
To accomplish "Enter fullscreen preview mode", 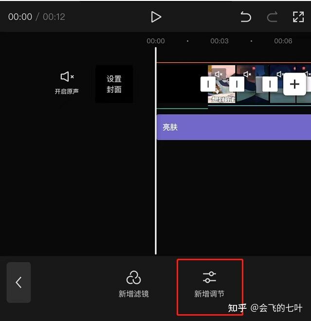I will click(x=298, y=17).
